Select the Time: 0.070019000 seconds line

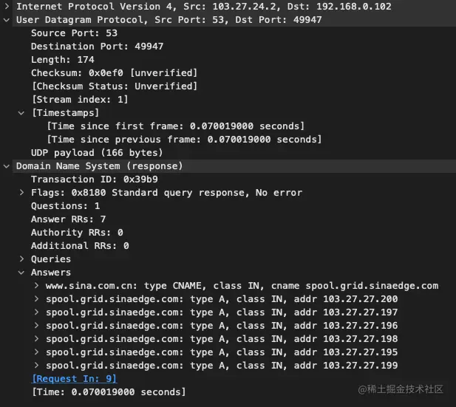109,392
